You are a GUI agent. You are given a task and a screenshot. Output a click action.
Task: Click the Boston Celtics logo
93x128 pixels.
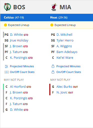pos(7,7)
